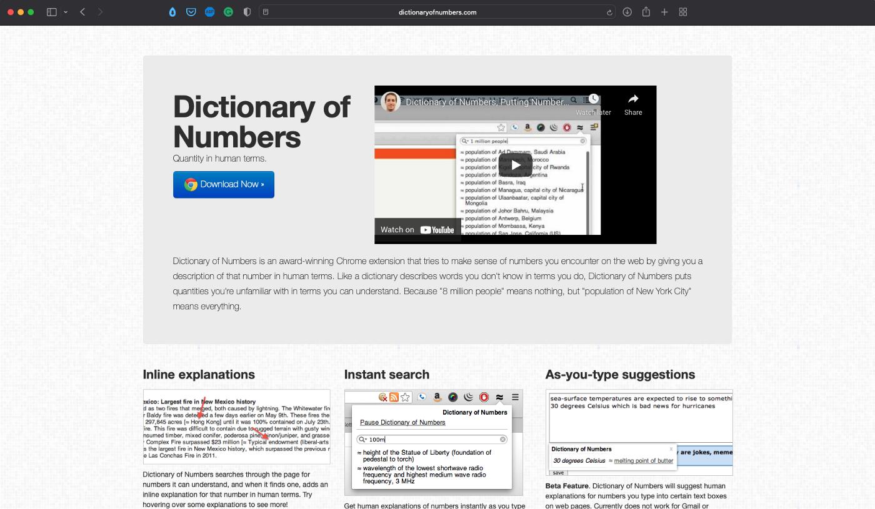Viewport: 875px width, 509px height.
Task: Click the Adblock Plus extension icon
Action: 210,12
